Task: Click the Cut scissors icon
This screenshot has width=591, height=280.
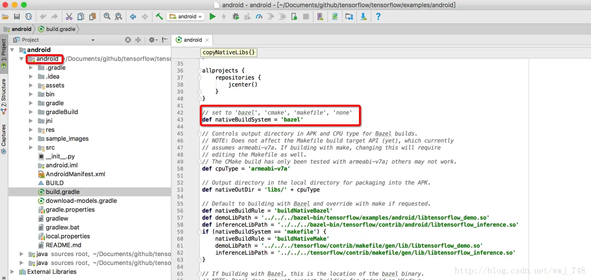Action: [x=69, y=17]
